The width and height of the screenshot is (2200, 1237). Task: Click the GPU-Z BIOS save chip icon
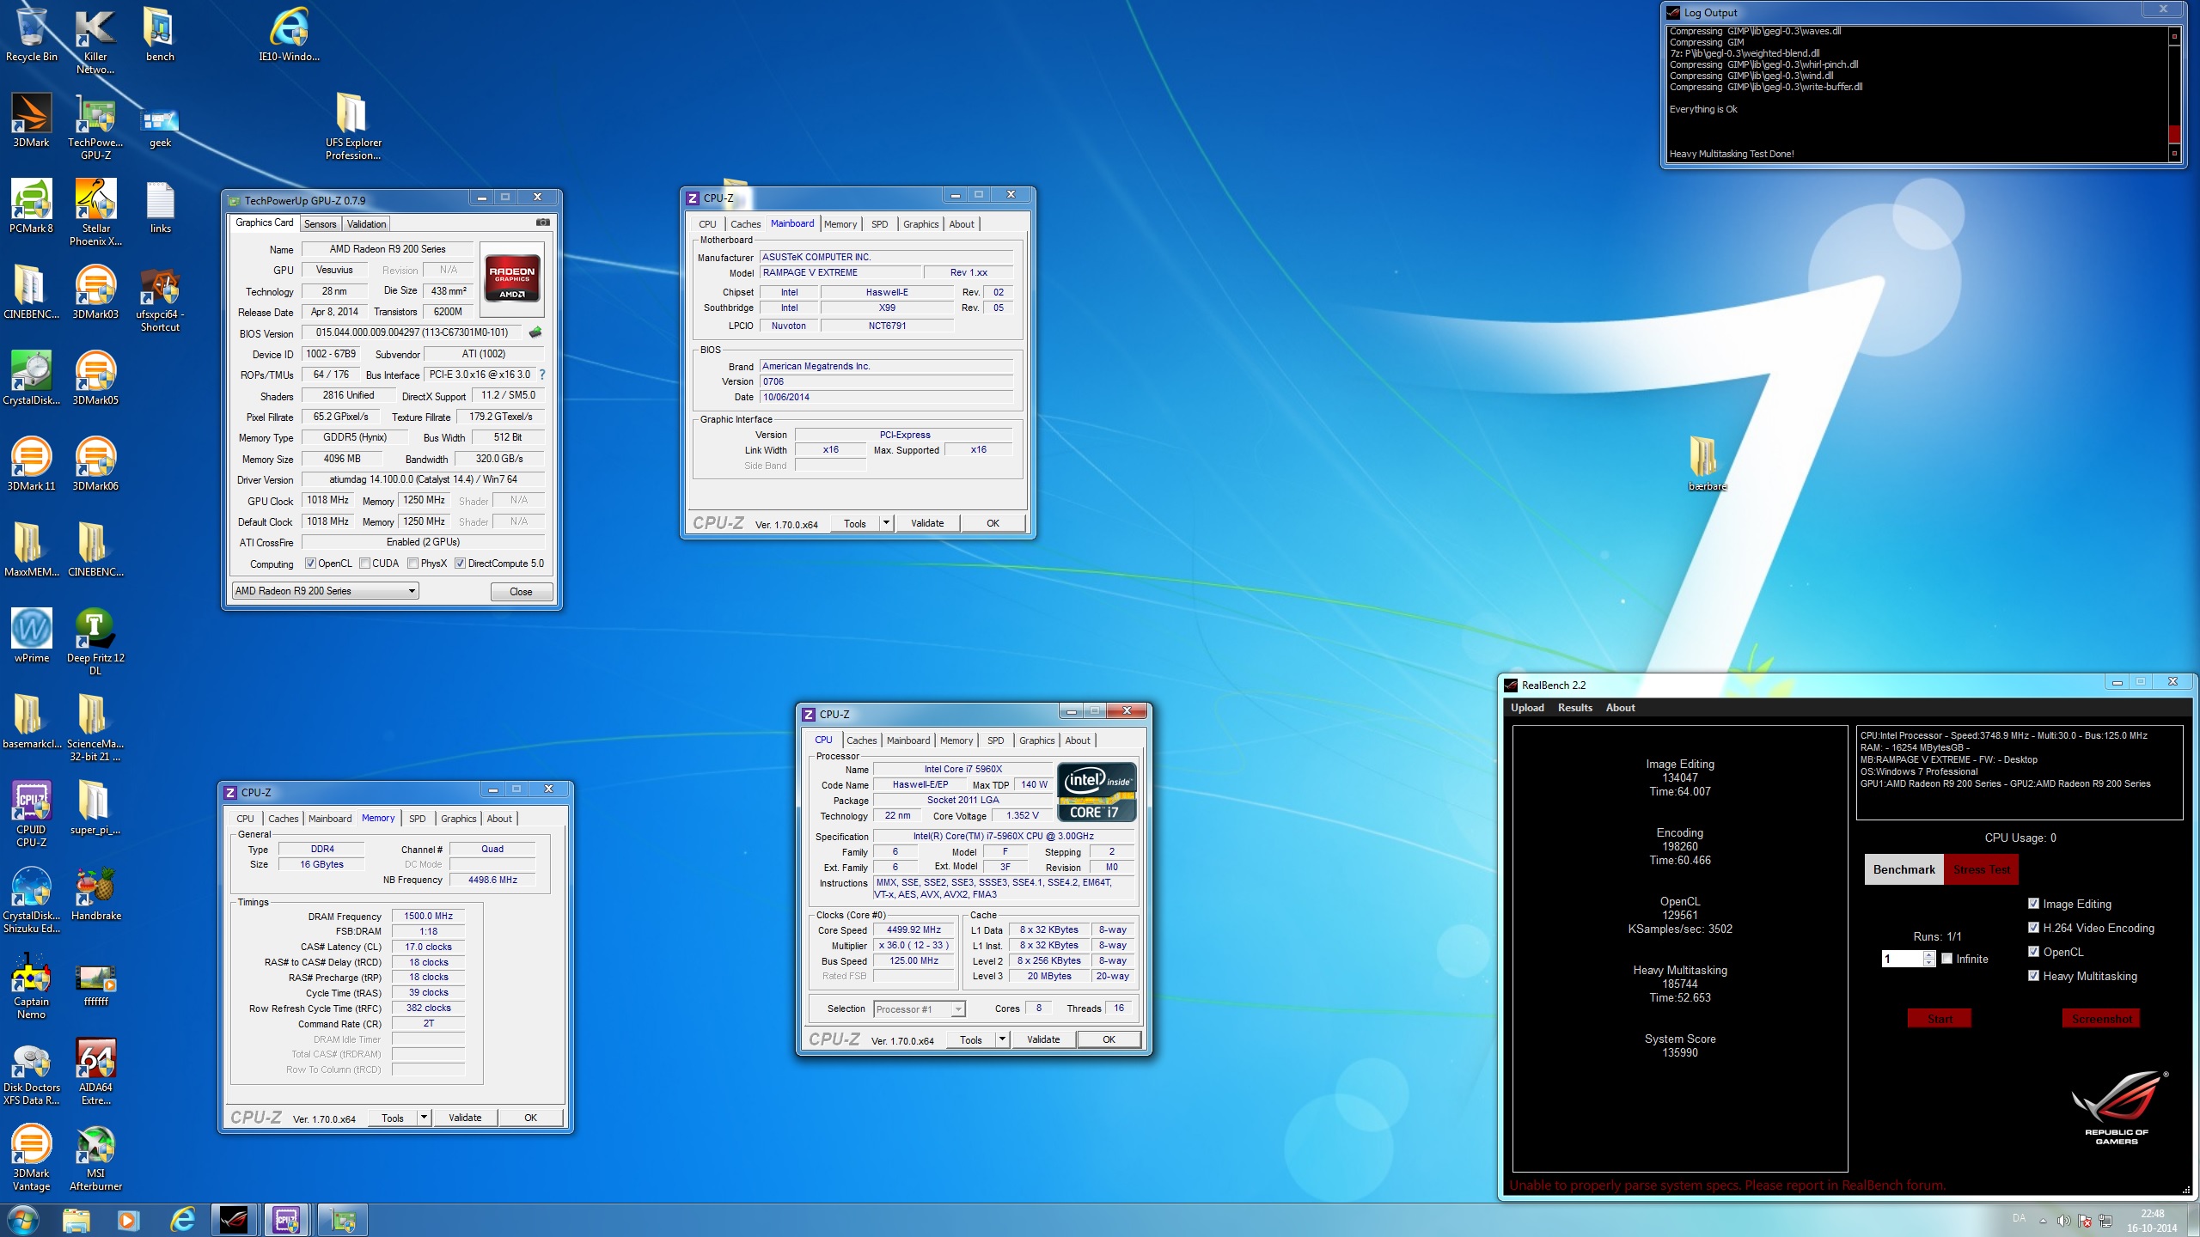[x=535, y=332]
